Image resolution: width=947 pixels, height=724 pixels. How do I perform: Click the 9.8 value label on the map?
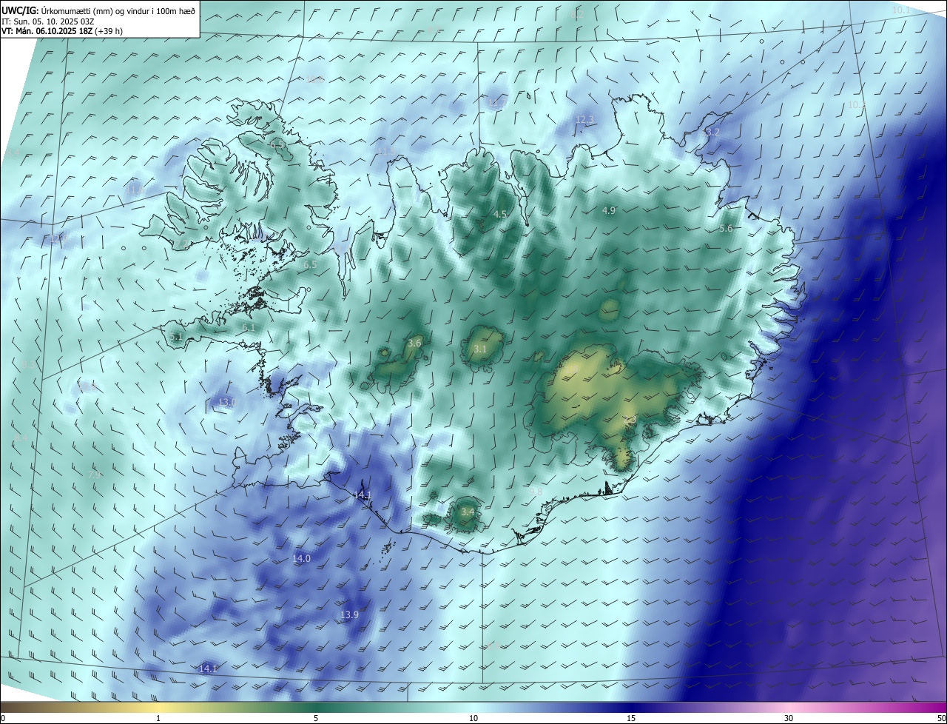(x=536, y=492)
